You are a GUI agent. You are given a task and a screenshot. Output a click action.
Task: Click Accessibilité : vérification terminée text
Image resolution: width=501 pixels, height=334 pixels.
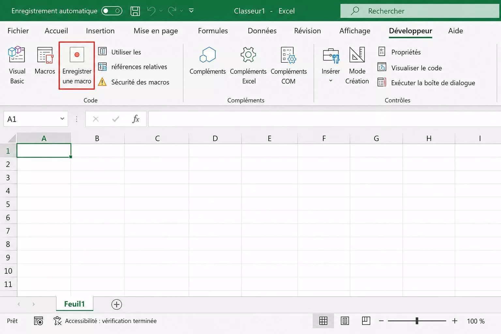[111, 321]
